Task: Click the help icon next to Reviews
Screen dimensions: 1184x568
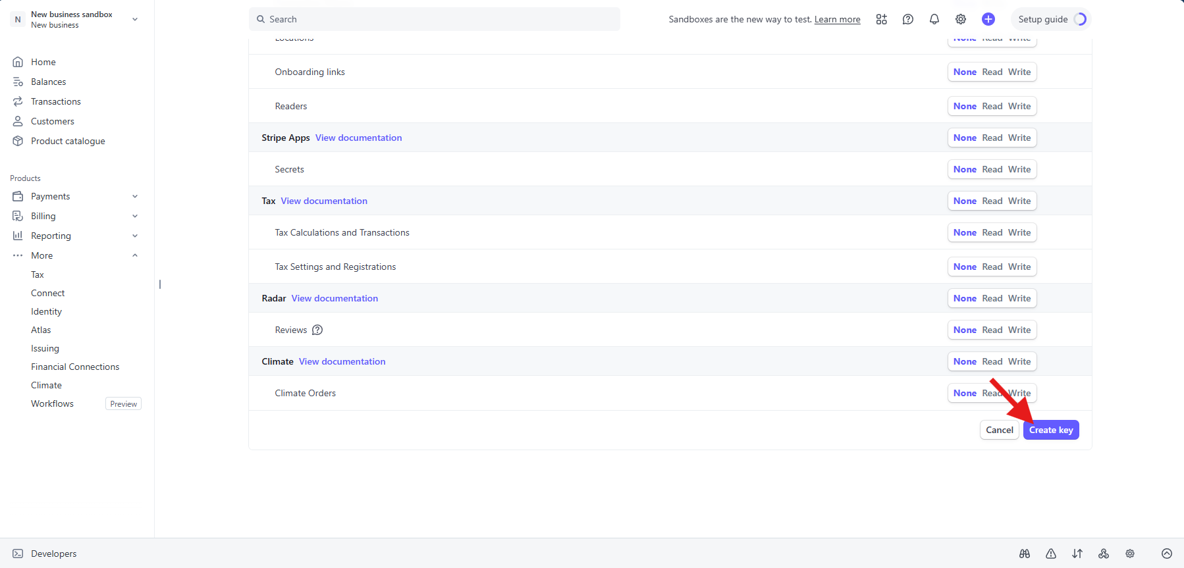Action: pyautogui.click(x=317, y=330)
